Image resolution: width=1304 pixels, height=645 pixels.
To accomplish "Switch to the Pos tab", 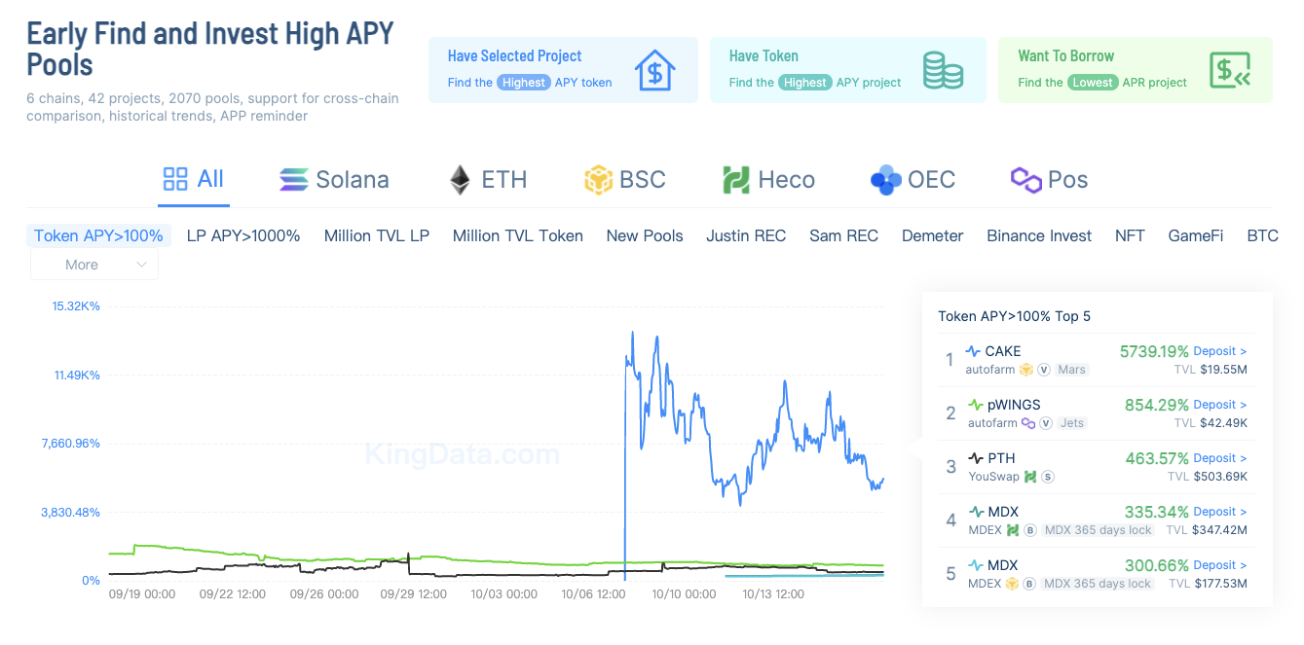I will [x=1049, y=180].
